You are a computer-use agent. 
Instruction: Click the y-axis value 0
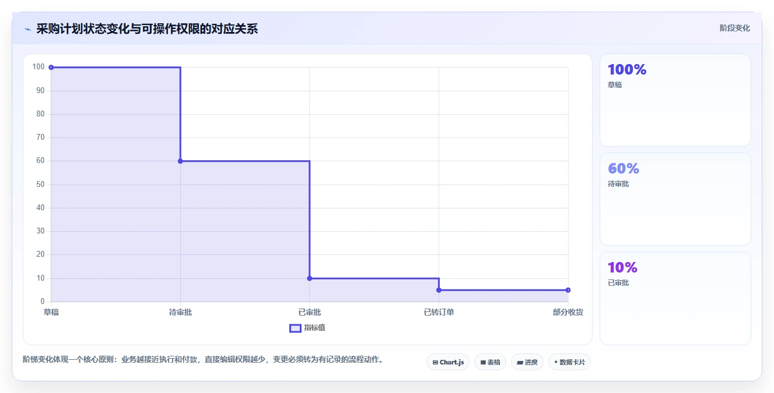[x=43, y=302]
